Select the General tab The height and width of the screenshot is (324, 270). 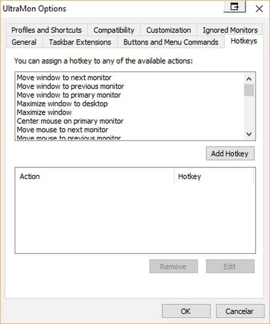coord(24,42)
